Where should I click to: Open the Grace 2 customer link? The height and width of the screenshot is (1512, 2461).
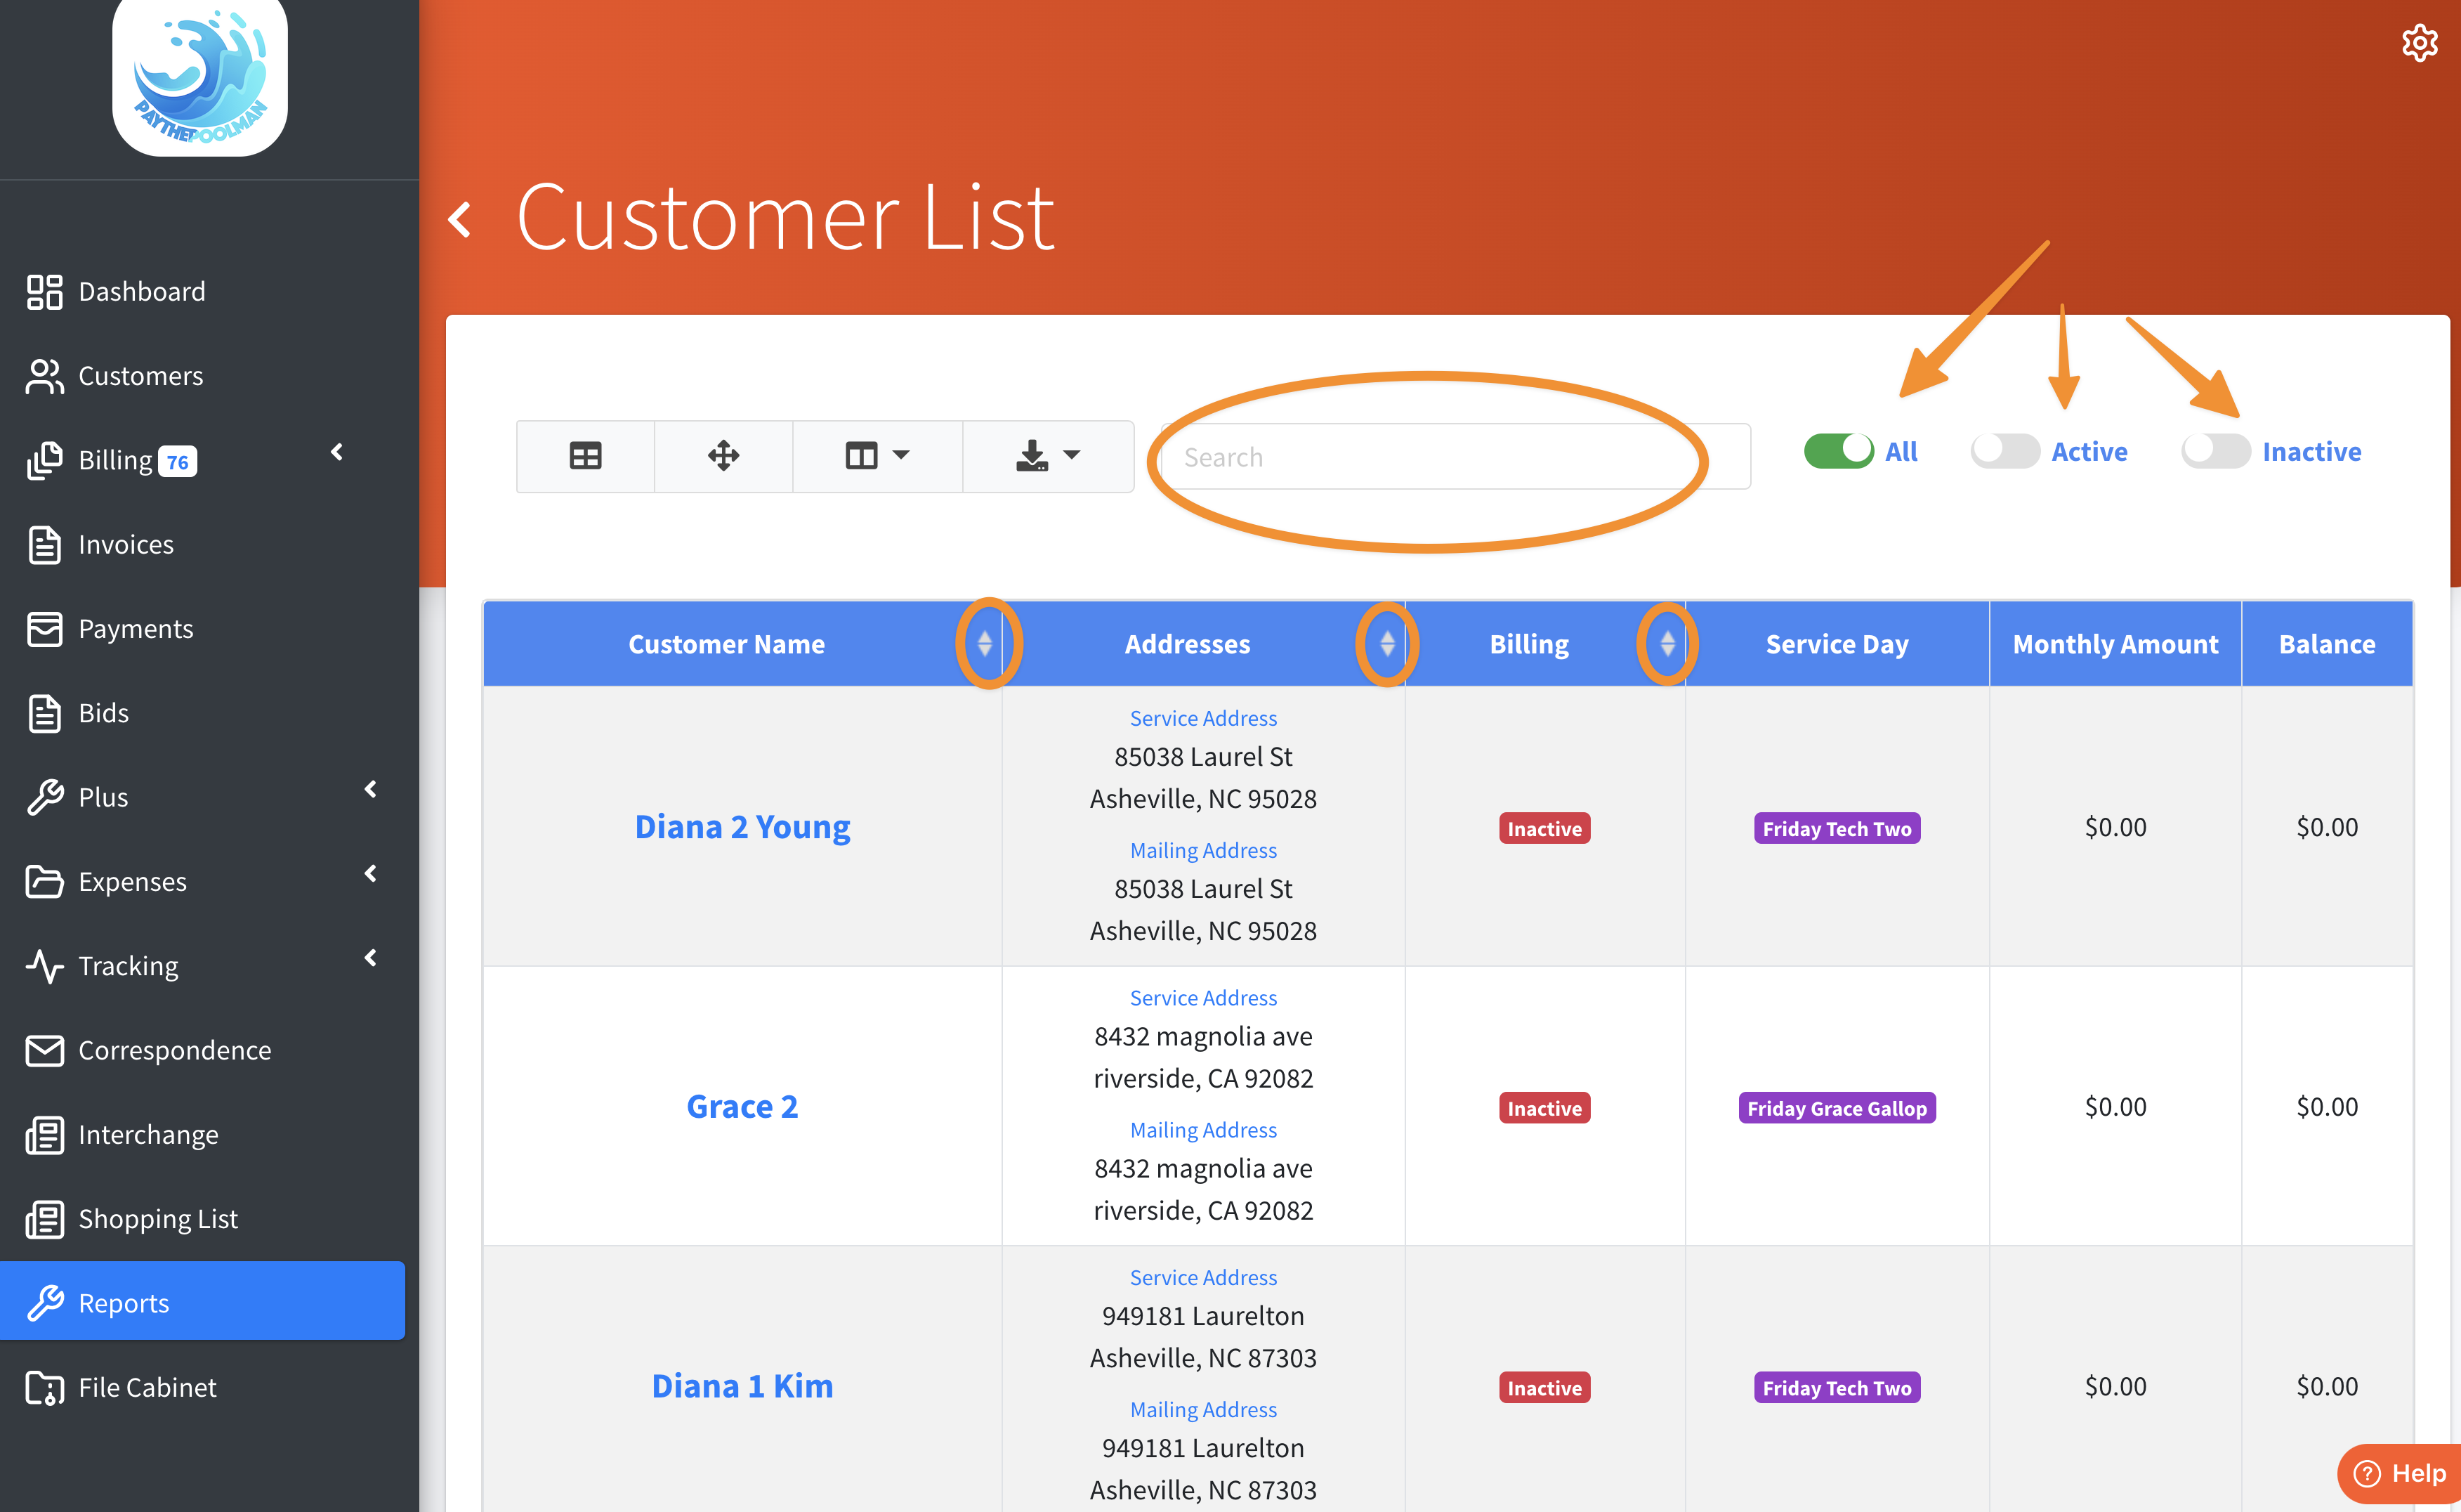click(742, 1106)
